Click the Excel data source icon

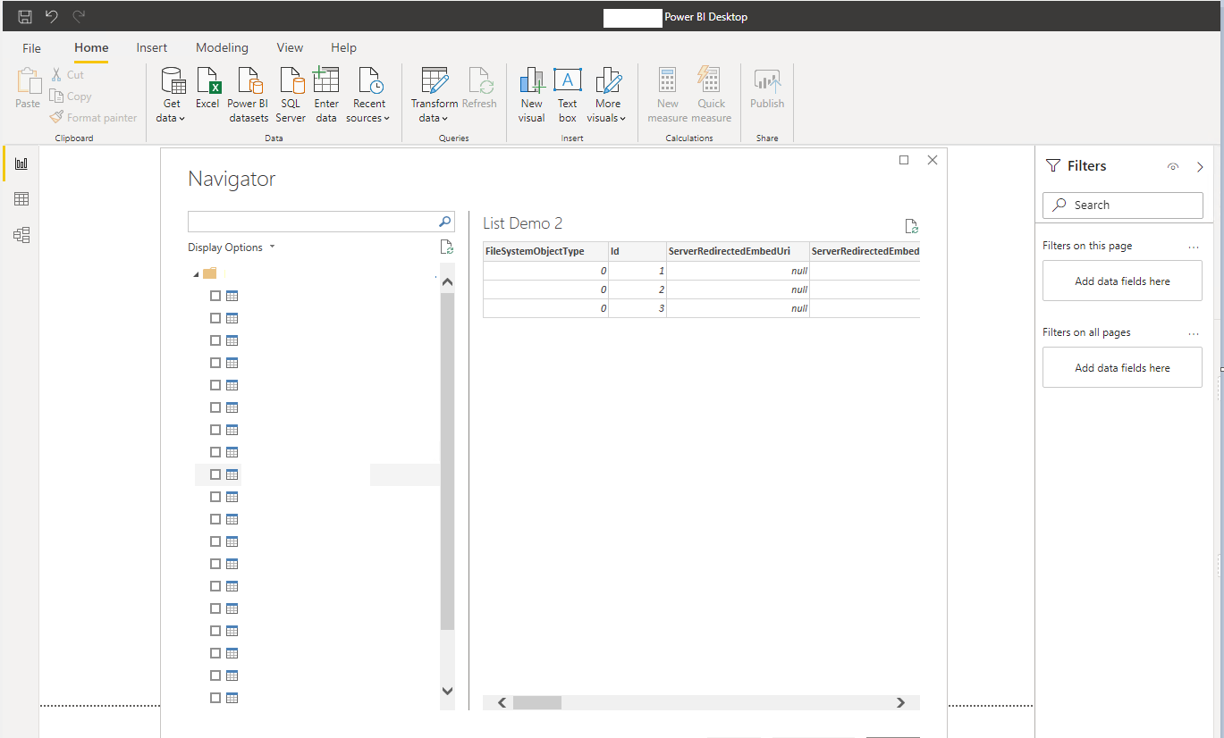point(207,88)
